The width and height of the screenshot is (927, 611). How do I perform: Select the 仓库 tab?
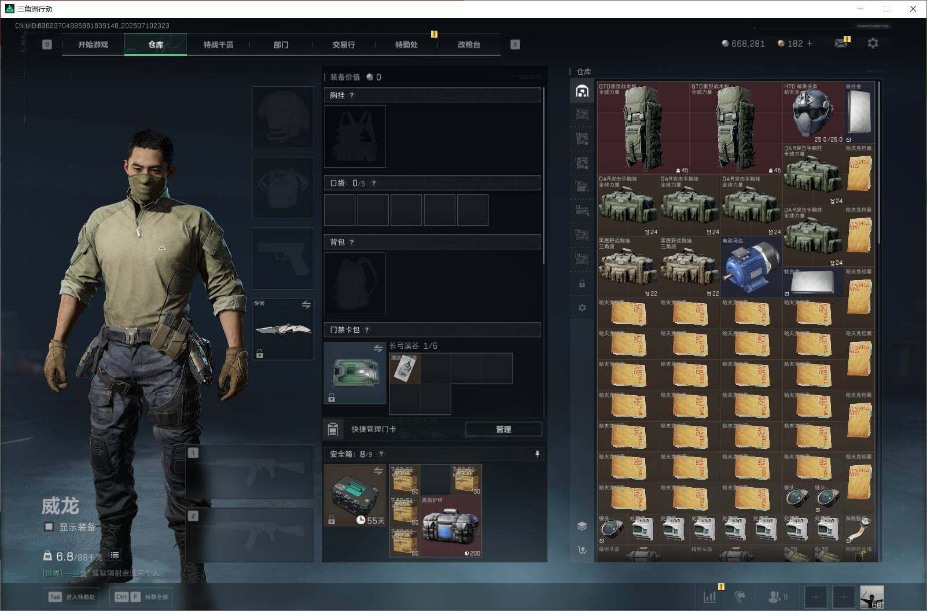[x=156, y=45]
